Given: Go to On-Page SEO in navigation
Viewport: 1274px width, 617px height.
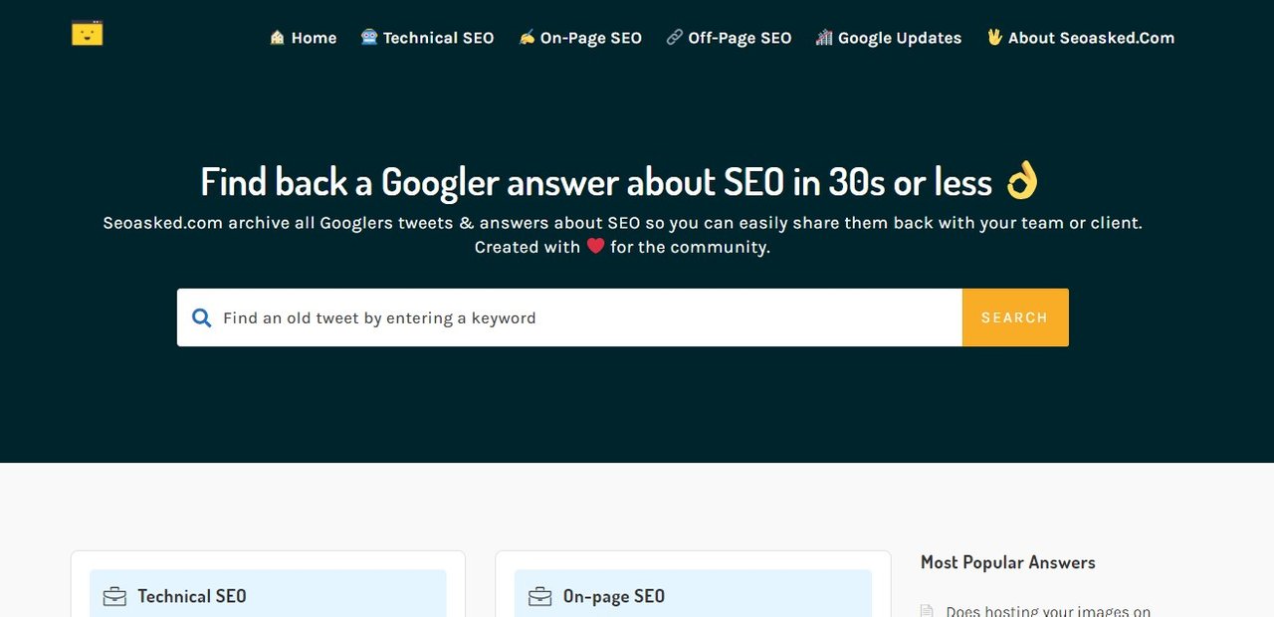Looking at the screenshot, I should [x=580, y=38].
